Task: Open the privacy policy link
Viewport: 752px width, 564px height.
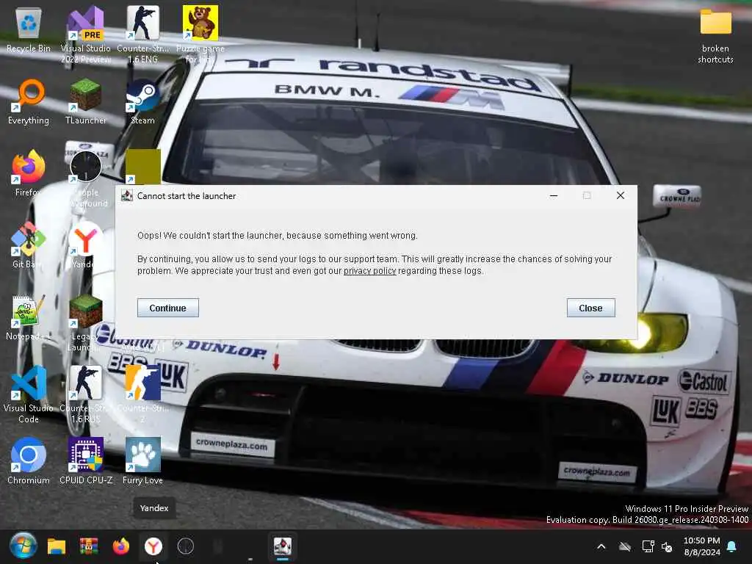Action: click(370, 271)
